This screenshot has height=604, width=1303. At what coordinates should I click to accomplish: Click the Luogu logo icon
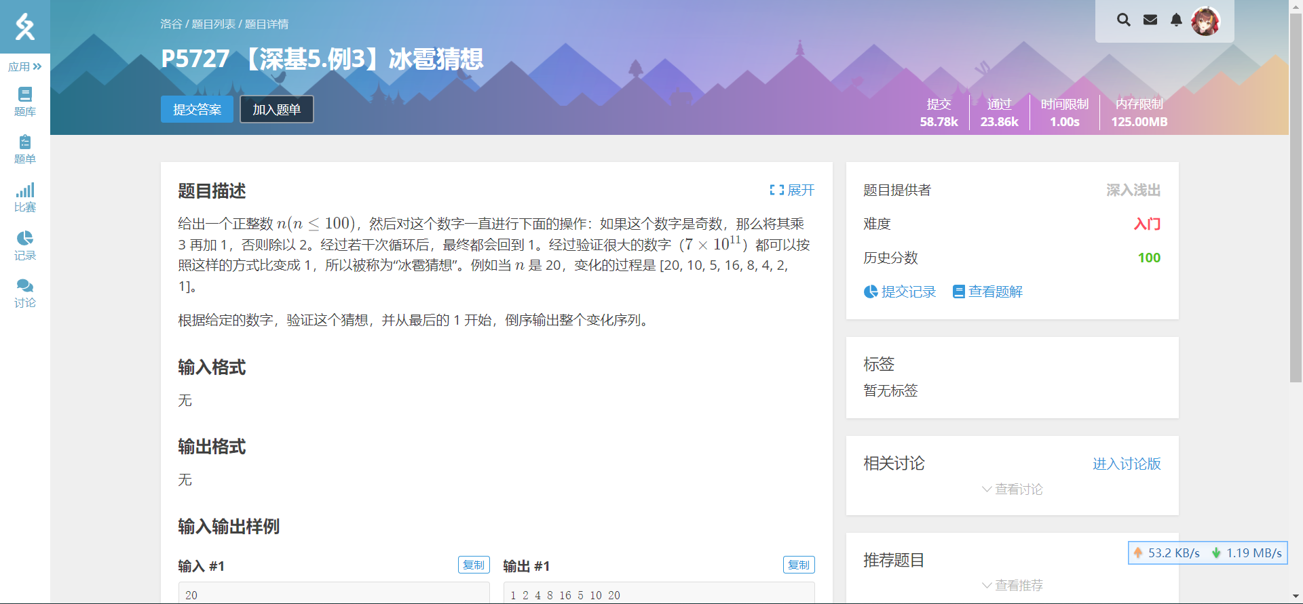tap(25, 26)
